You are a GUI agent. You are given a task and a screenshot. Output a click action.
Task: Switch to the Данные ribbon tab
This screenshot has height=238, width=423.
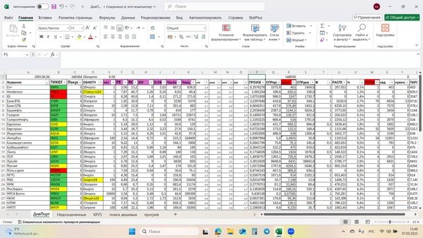(128, 18)
